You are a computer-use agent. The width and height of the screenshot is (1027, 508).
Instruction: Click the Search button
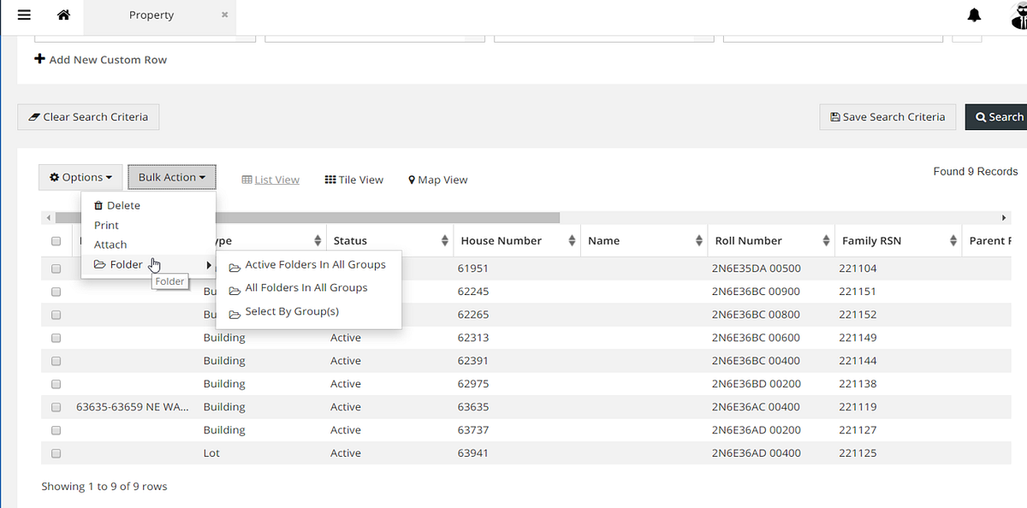coord(998,117)
